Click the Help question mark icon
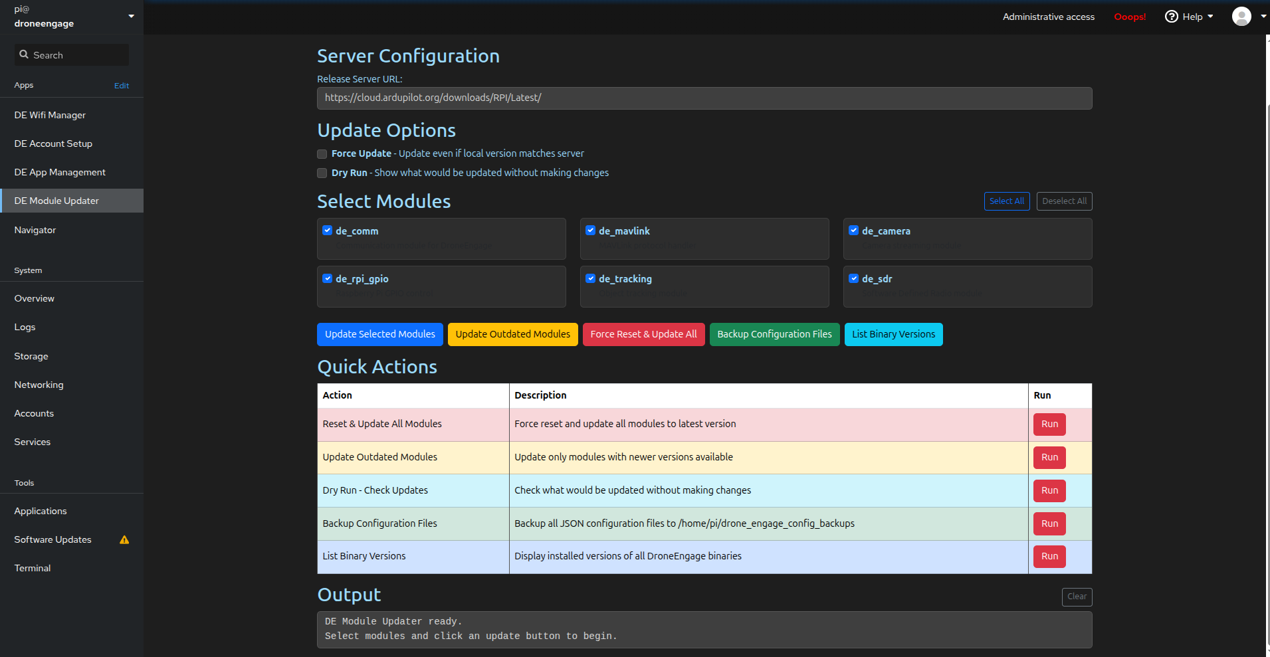 (x=1172, y=16)
